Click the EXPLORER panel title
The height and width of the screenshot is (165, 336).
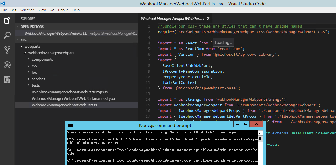coord(28,19)
